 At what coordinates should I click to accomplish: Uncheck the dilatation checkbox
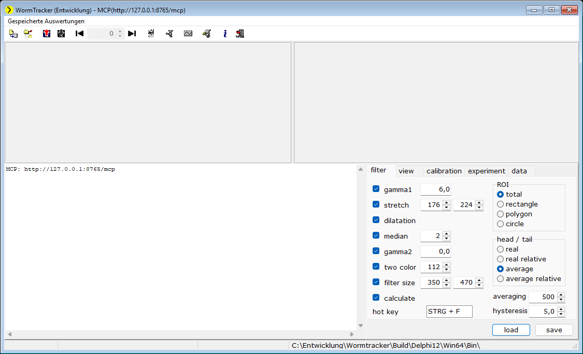tap(376, 220)
